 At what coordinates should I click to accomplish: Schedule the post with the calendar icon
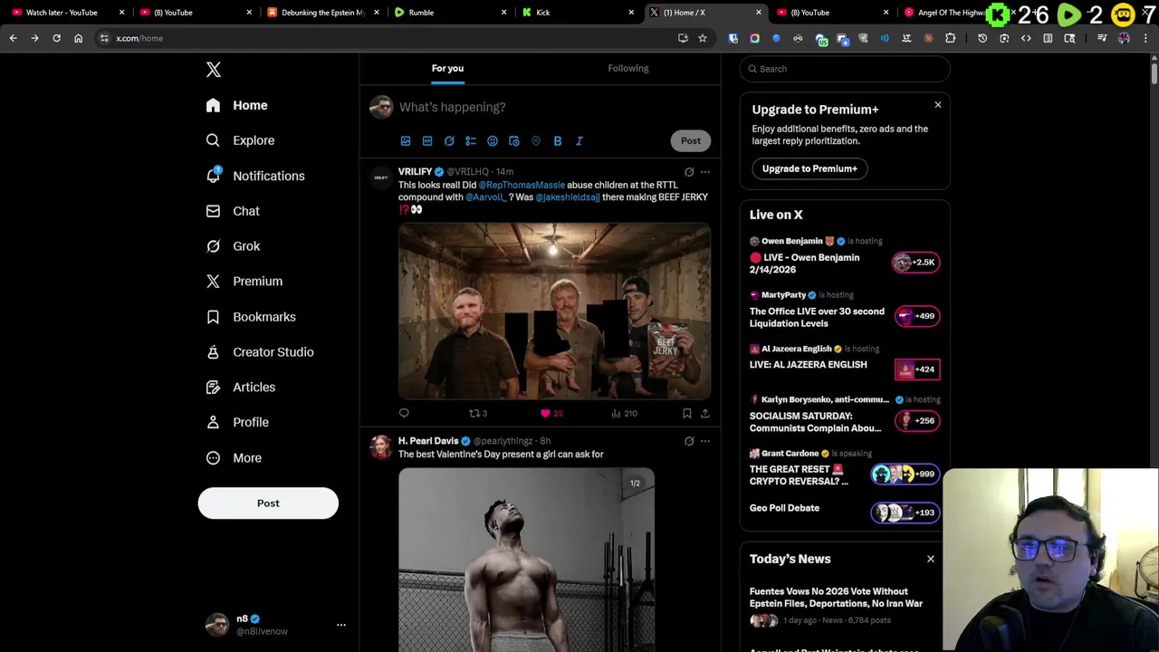click(514, 141)
